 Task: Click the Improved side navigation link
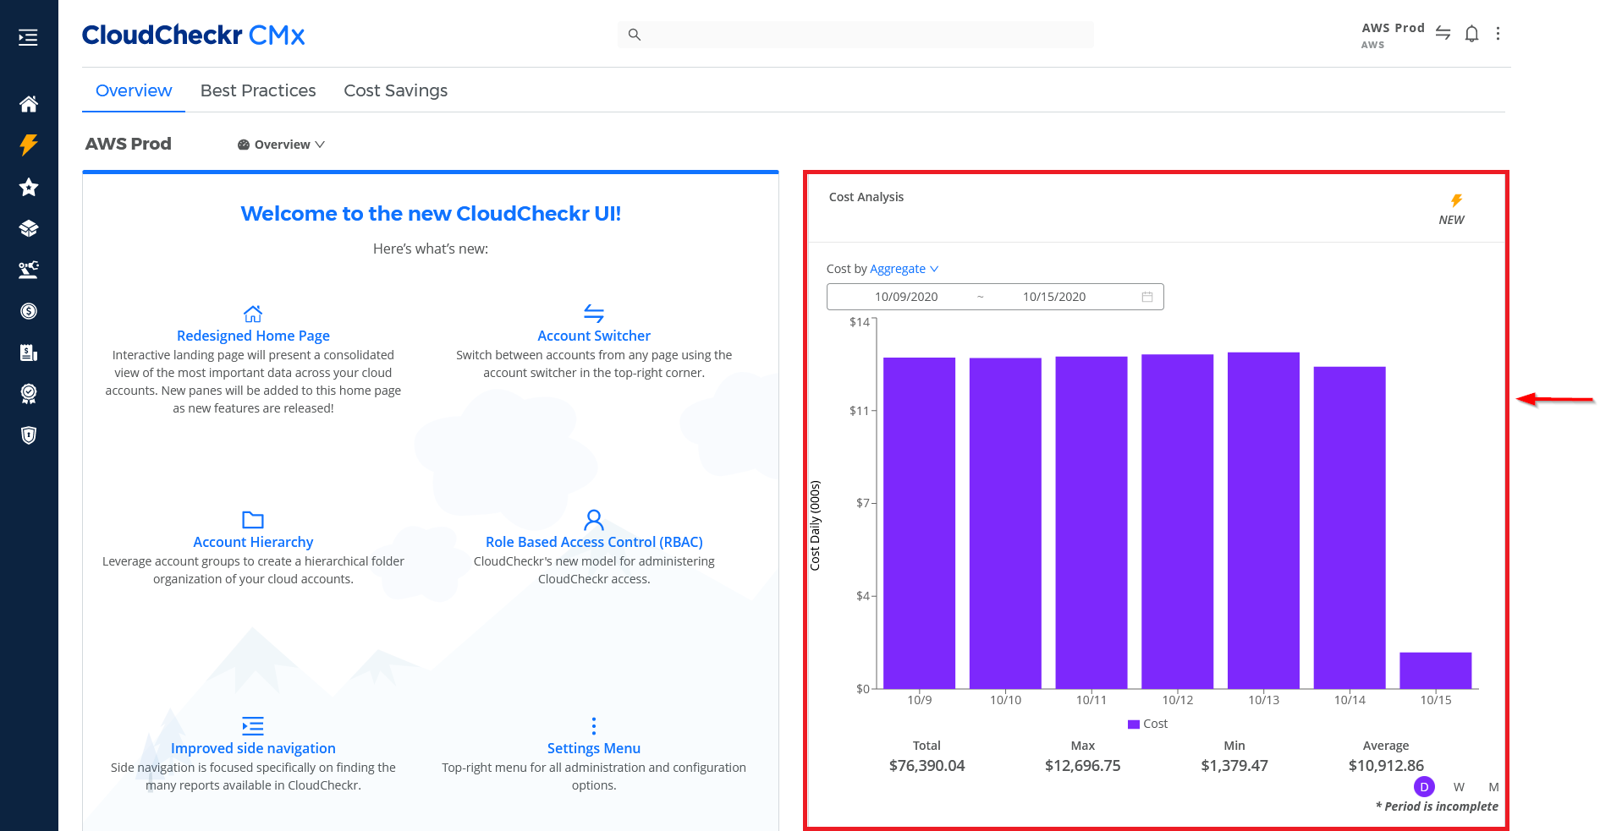click(x=253, y=748)
